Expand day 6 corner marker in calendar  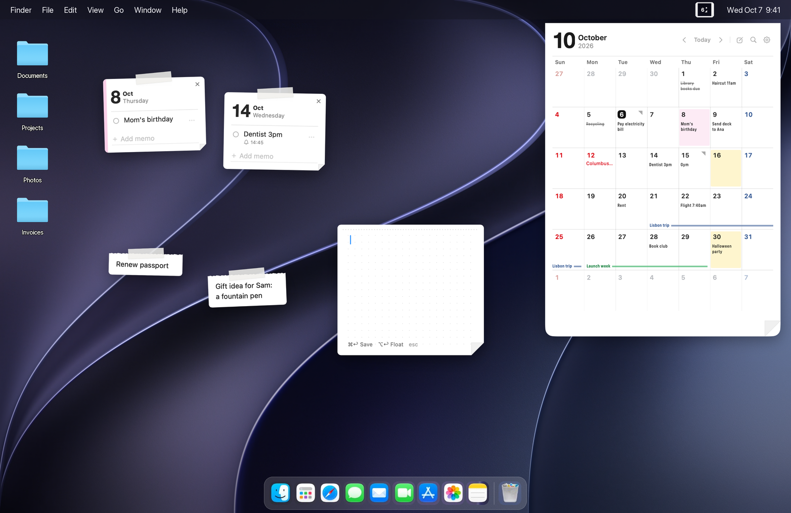(641, 113)
